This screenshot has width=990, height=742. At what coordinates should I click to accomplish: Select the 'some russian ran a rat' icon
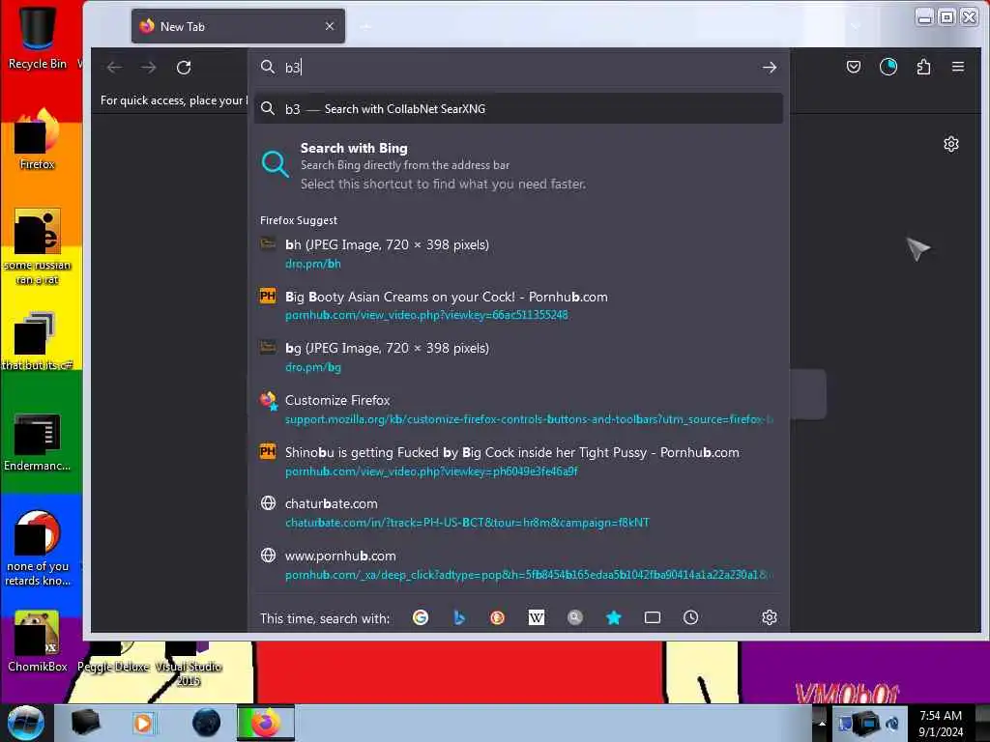click(38, 246)
